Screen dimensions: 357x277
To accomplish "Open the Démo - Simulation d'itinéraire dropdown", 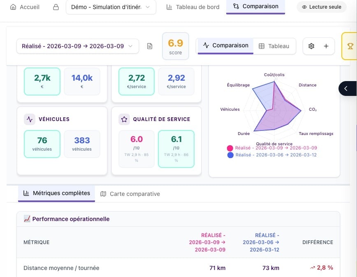I will (x=111, y=7).
